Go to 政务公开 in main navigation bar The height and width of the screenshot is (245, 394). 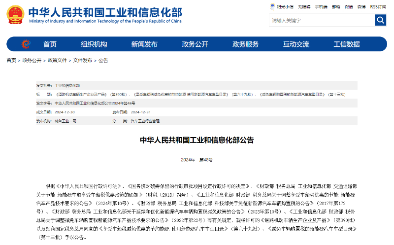(x=195, y=44)
